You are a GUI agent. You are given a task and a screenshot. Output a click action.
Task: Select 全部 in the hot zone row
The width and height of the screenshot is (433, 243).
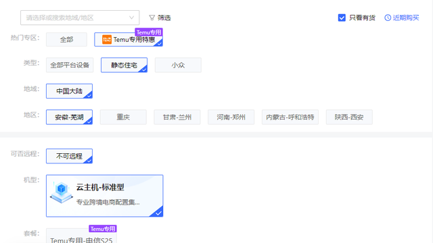[x=66, y=39]
